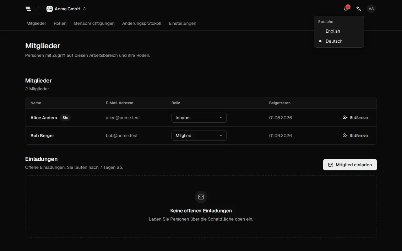Open the Acme GmbH workspace switcher
Viewport: 402px width, 251px height.
pyautogui.click(x=66, y=9)
